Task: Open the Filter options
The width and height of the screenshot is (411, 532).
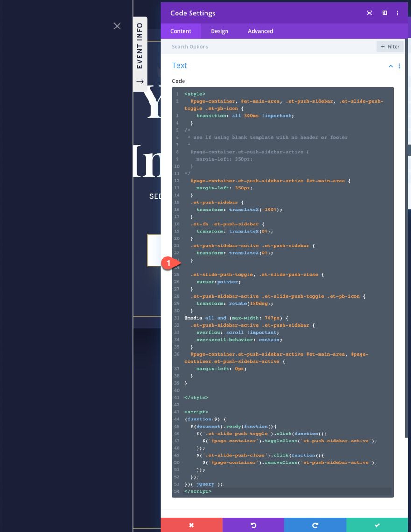Action: pos(390,46)
